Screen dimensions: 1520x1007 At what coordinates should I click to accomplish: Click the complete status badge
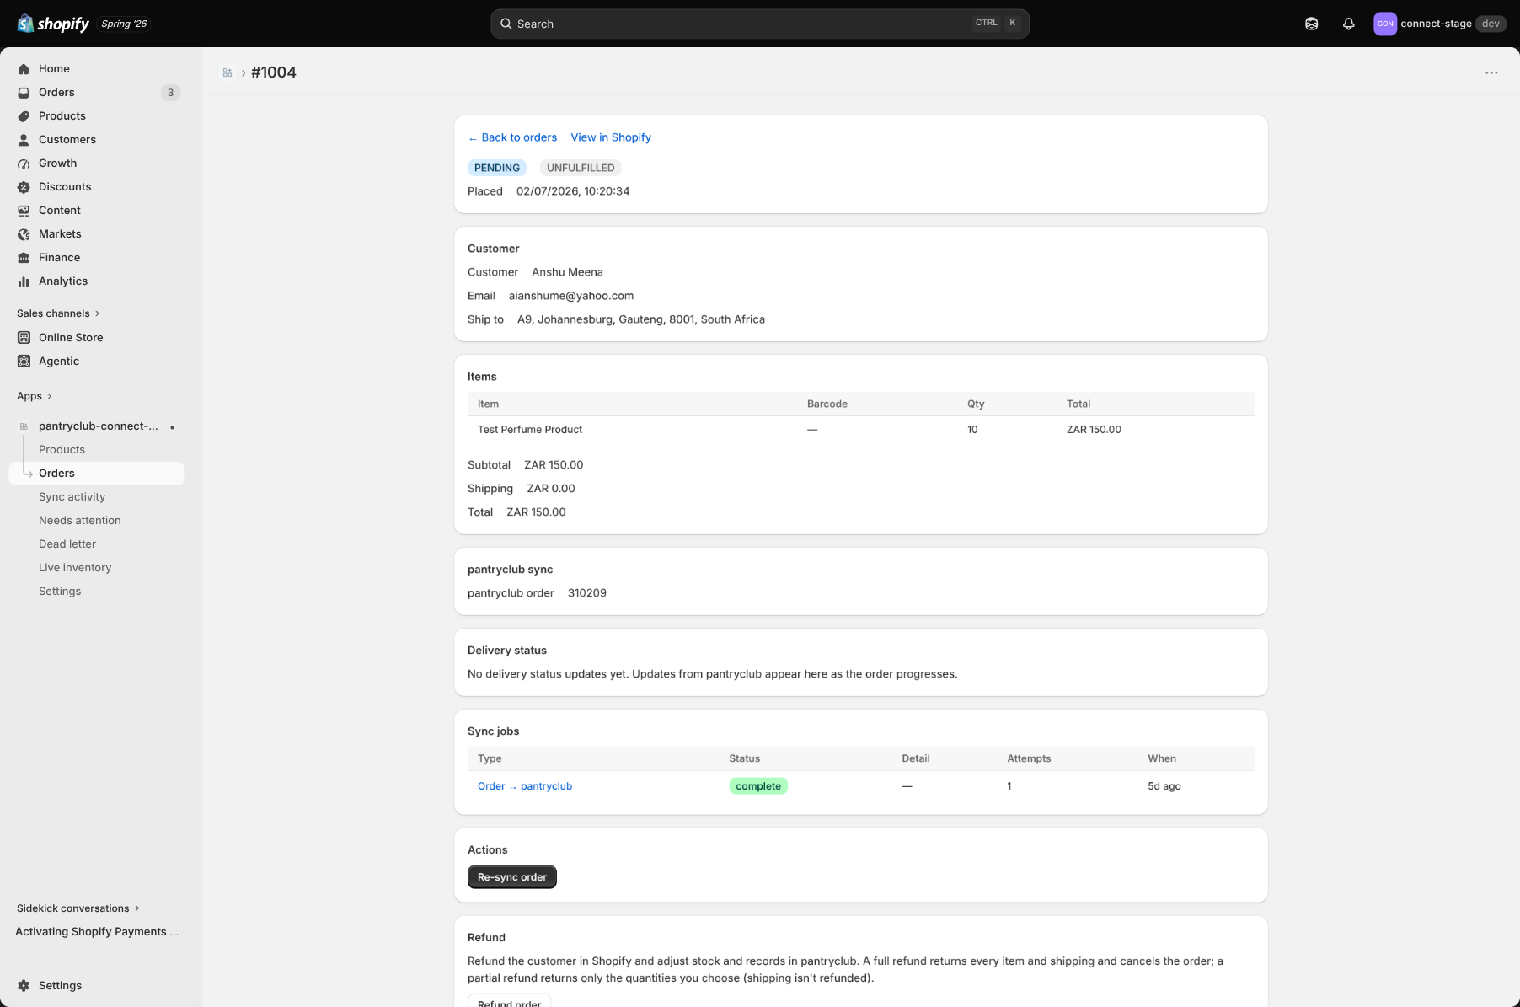click(x=758, y=786)
